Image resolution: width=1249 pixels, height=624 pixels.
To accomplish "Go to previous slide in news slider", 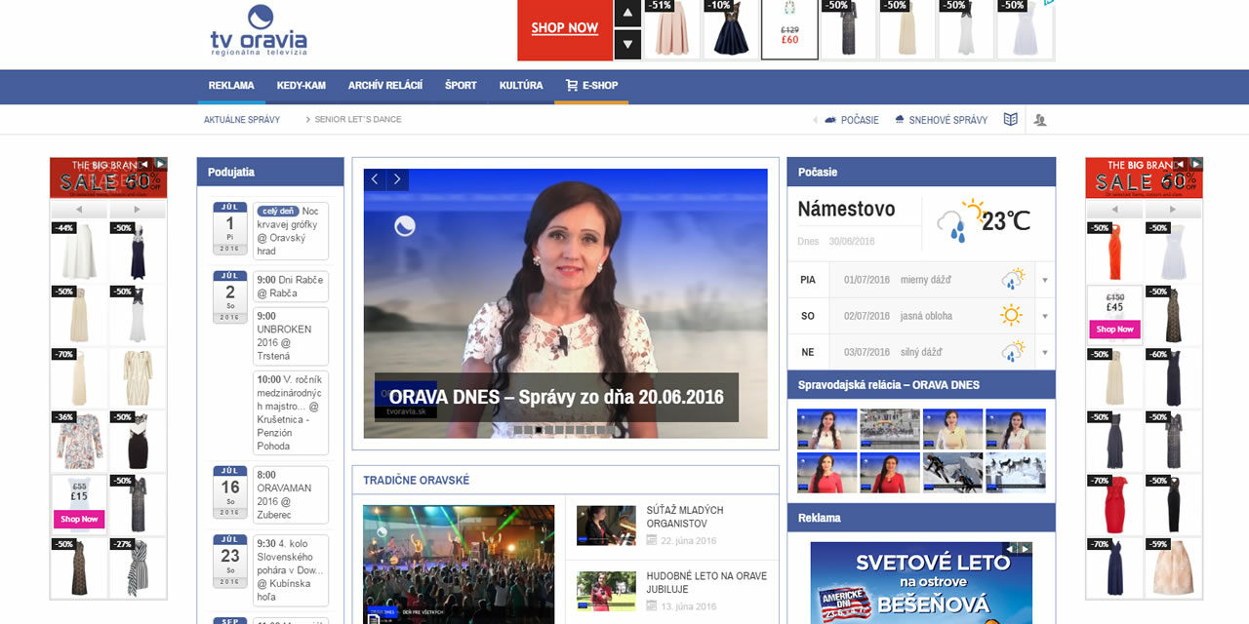I will 376,179.
